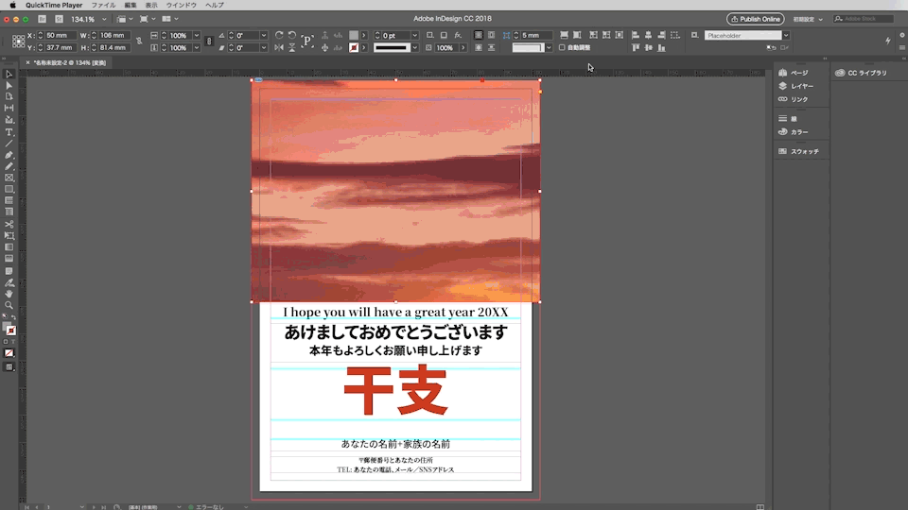Select the Type tool
This screenshot has width=908, height=510.
(x=9, y=132)
